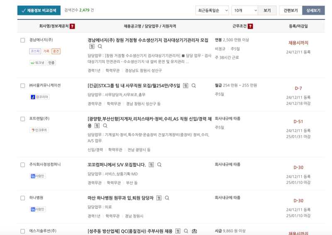
Task: Check the ㈜서울커뮤니케이션 row checkbox
Action: (23, 86)
